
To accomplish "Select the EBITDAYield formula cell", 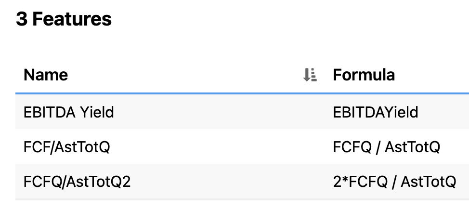I will coord(376,112).
